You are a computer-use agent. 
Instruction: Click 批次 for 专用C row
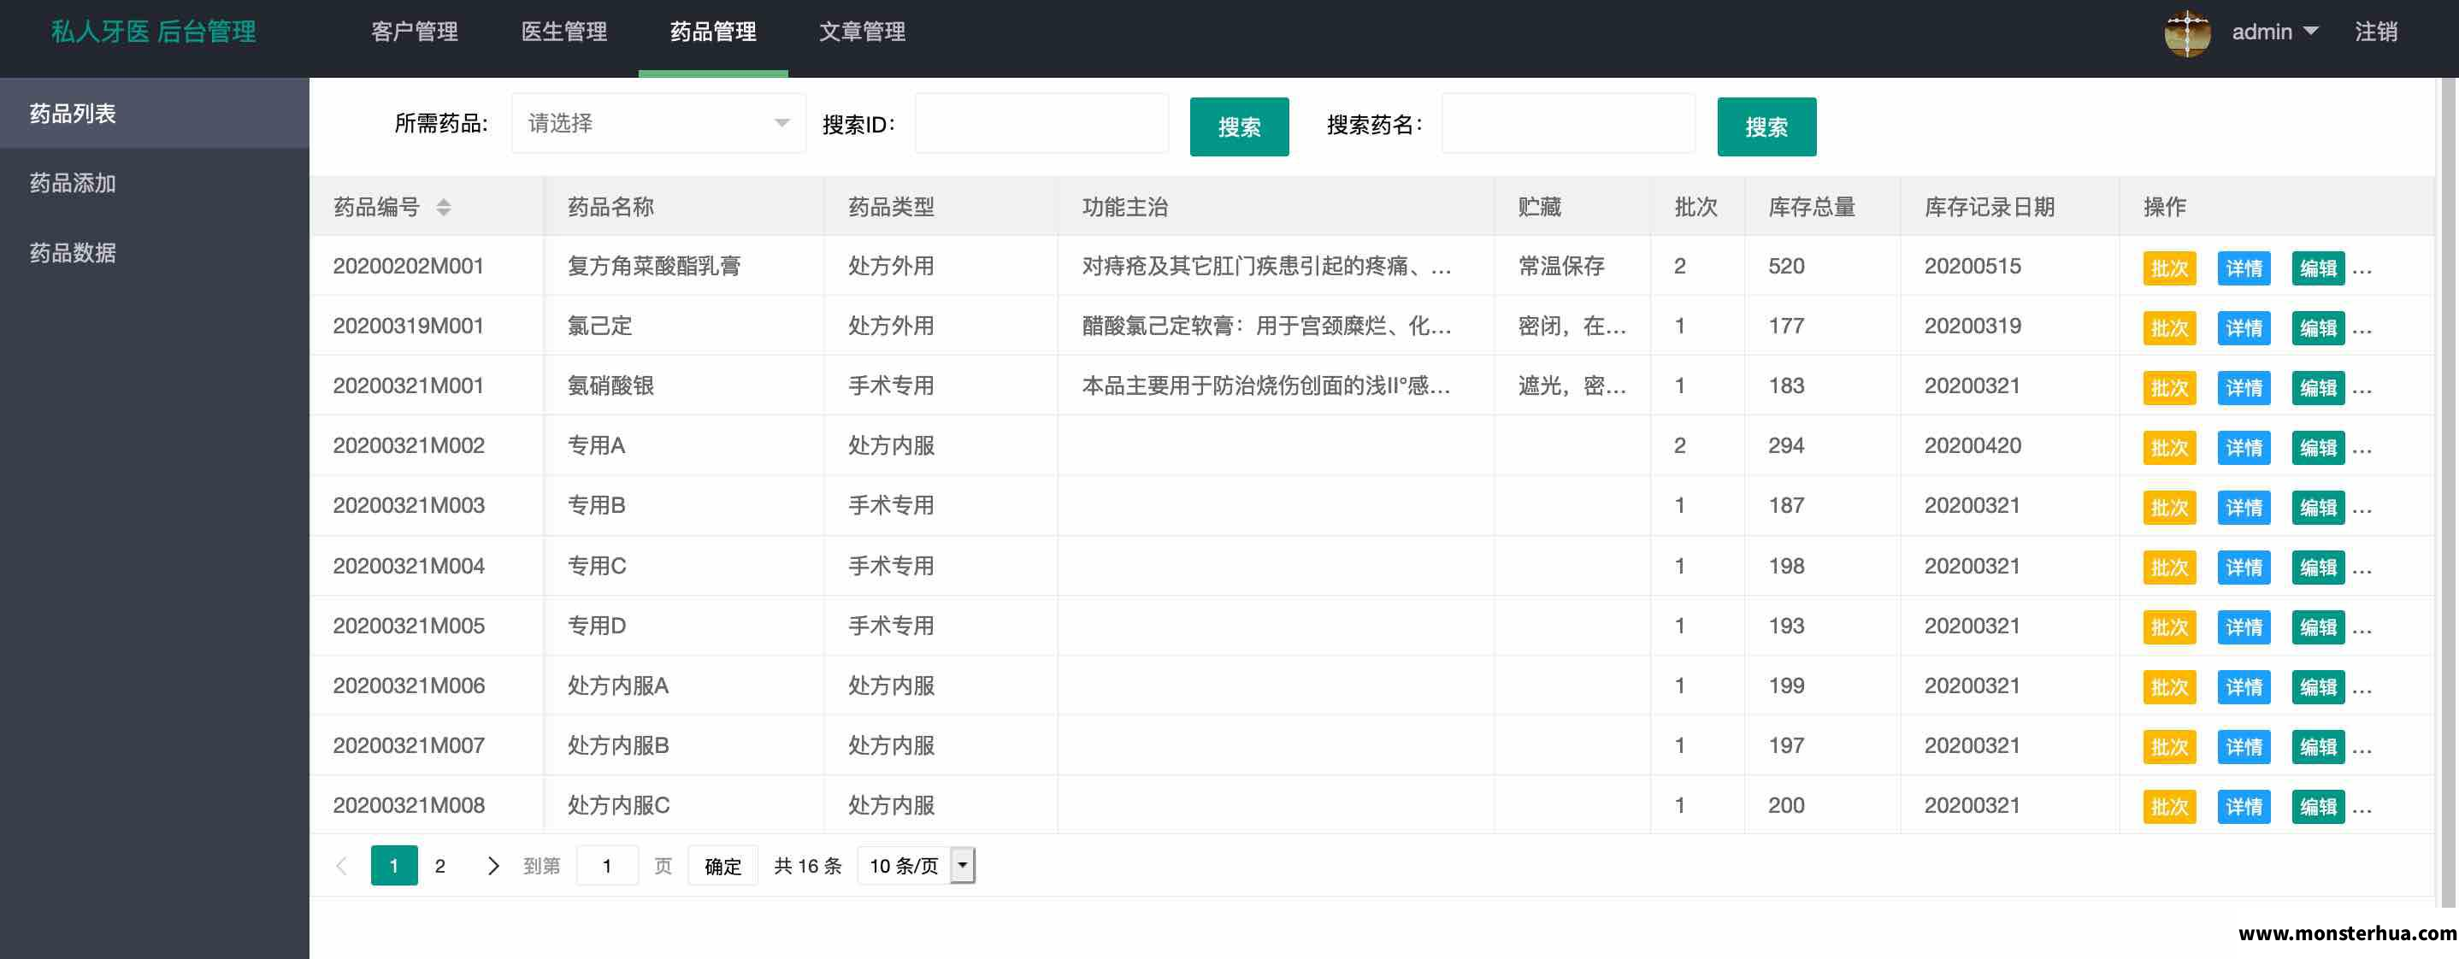pyautogui.click(x=2170, y=568)
